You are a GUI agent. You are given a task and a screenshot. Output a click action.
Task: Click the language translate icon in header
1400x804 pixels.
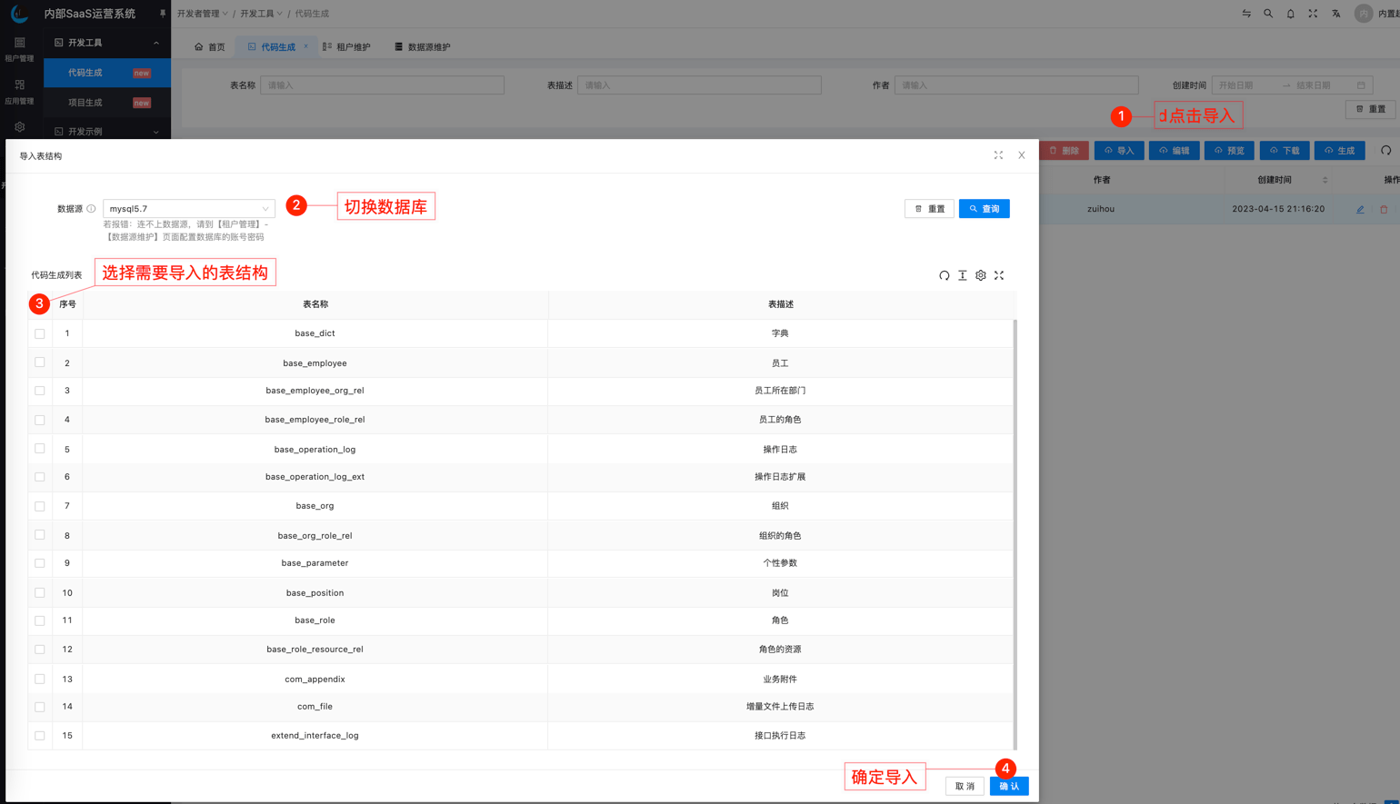[x=1335, y=14]
